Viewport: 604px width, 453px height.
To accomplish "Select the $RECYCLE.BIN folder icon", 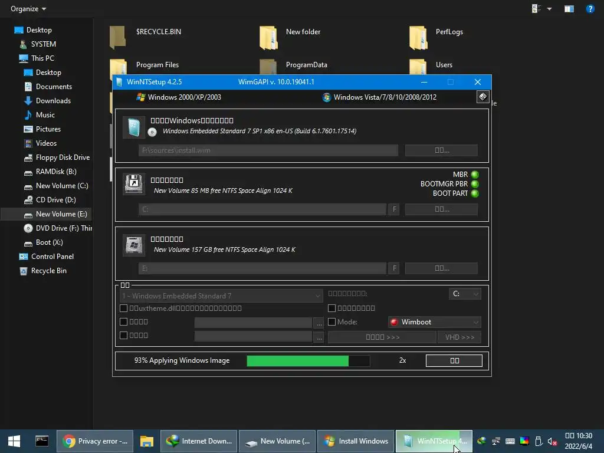I will pos(118,37).
